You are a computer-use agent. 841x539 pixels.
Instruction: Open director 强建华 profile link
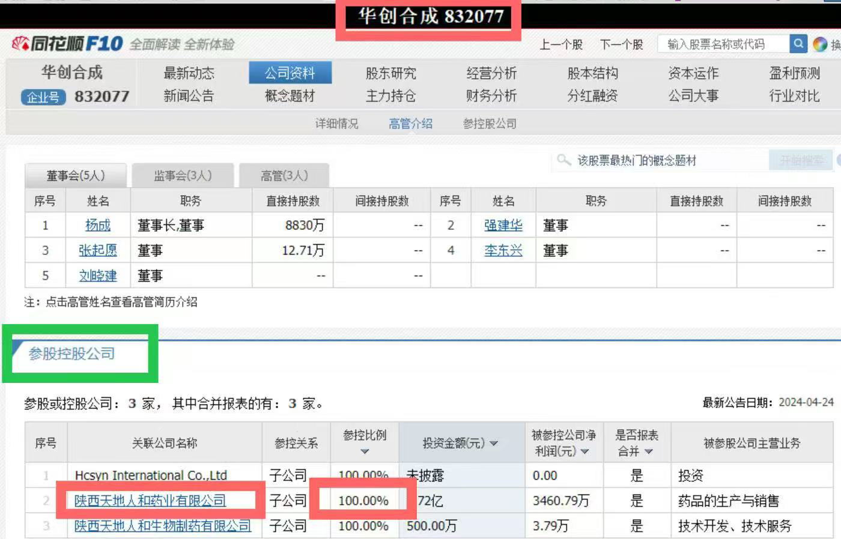(503, 225)
